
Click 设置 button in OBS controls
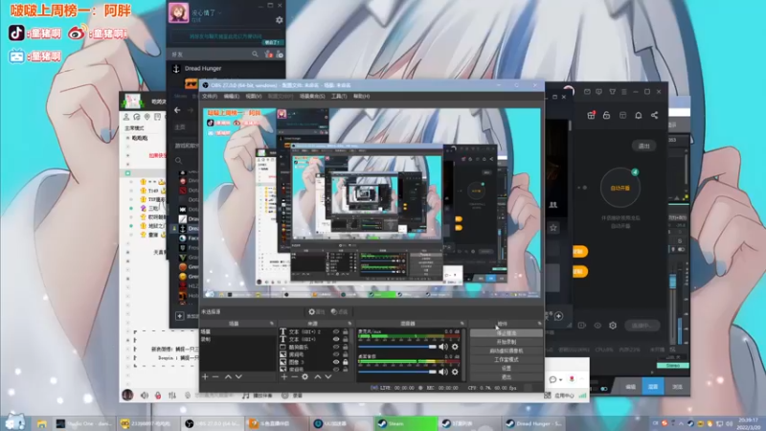(x=507, y=369)
